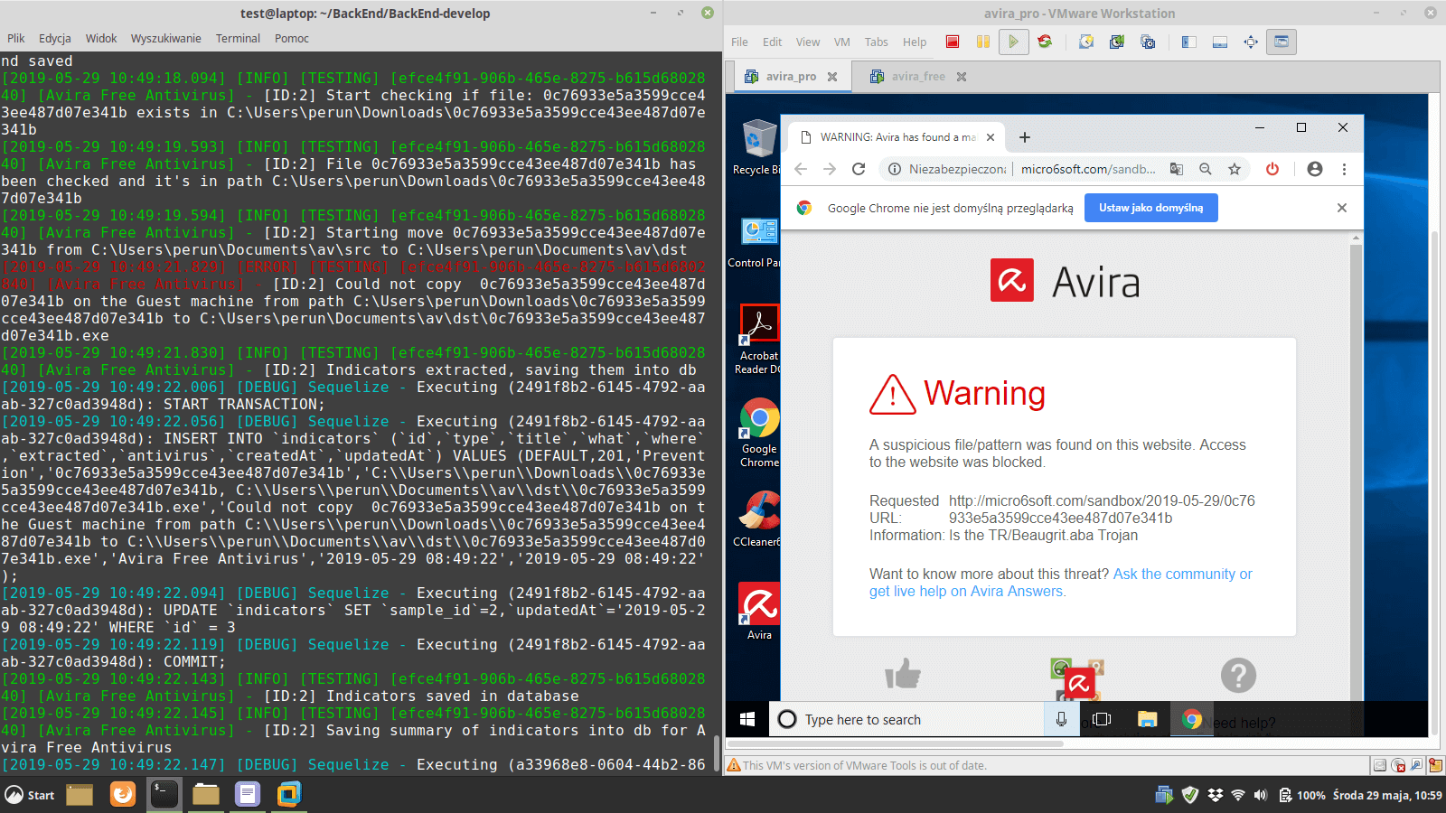Open terminal Edycja menu
The image size is (1446, 813).
(x=55, y=38)
